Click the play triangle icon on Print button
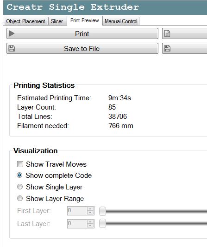This screenshot has height=247, width=207. (x=12, y=33)
